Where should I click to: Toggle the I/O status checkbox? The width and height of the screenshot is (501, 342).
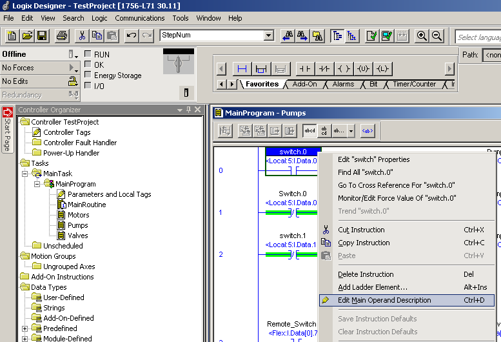click(x=88, y=85)
